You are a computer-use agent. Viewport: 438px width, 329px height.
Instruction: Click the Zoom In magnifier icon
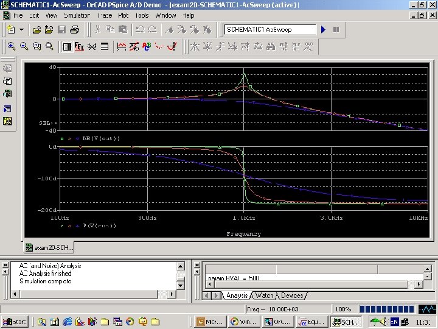(12, 46)
